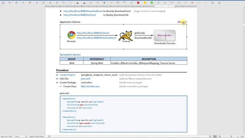Click the Tomcat cat logo in diagram
The height and width of the screenshot is (138, 245).
pos(126,36)
